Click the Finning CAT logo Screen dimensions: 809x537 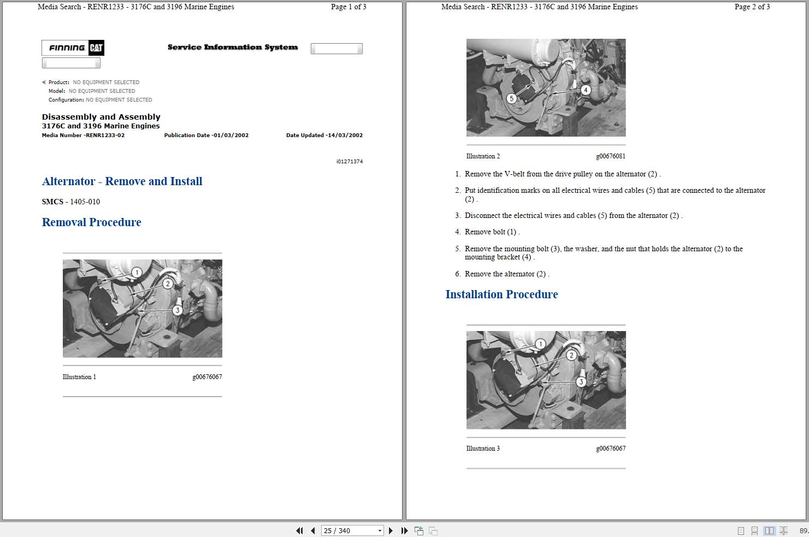click(x=73, y=48)
